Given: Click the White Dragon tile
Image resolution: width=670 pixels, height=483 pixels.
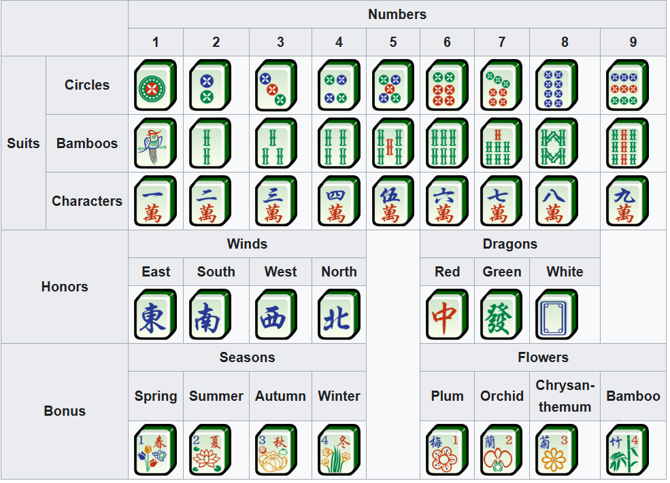Looking at the screenshot, I should (556, 315).
